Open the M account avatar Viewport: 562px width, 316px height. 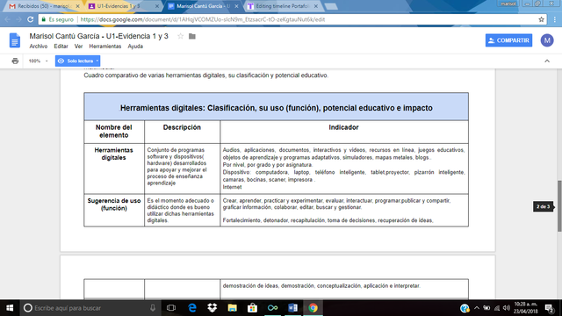[547, 40]
